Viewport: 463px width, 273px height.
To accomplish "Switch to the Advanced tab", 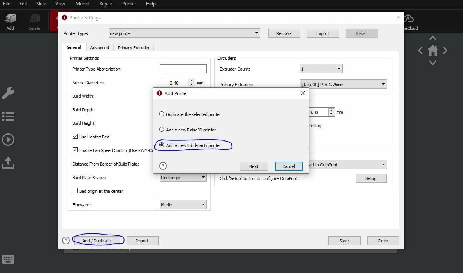I will (x=99, y=48).
